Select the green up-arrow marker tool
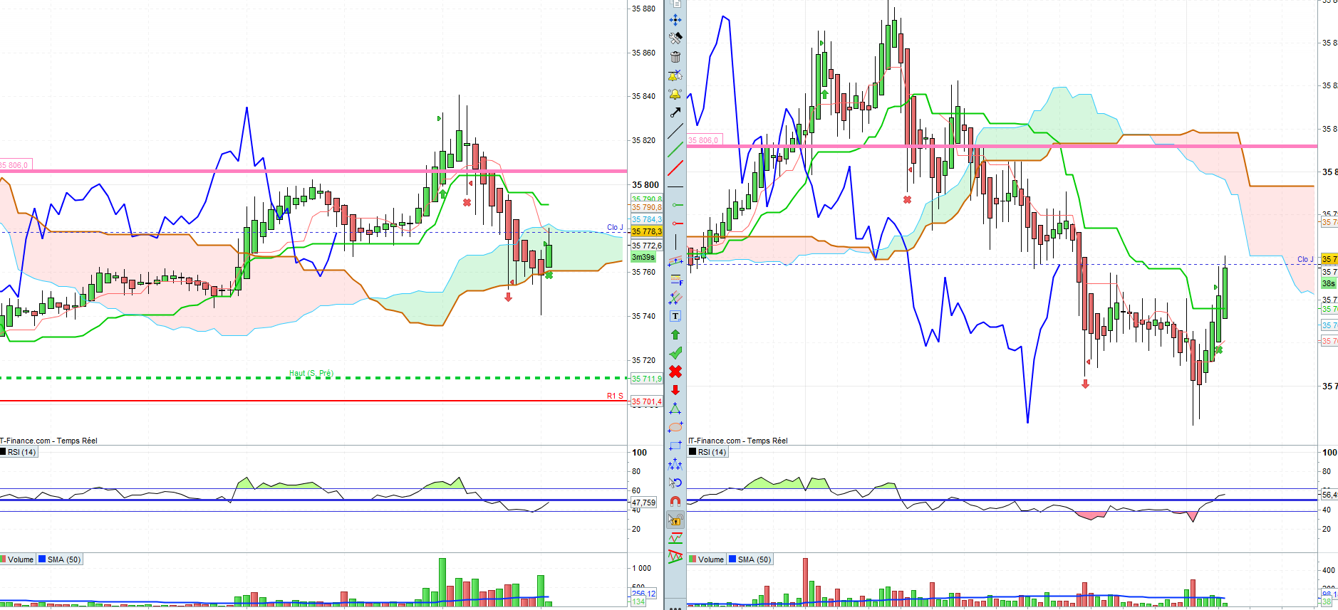 tap(675, 335)
